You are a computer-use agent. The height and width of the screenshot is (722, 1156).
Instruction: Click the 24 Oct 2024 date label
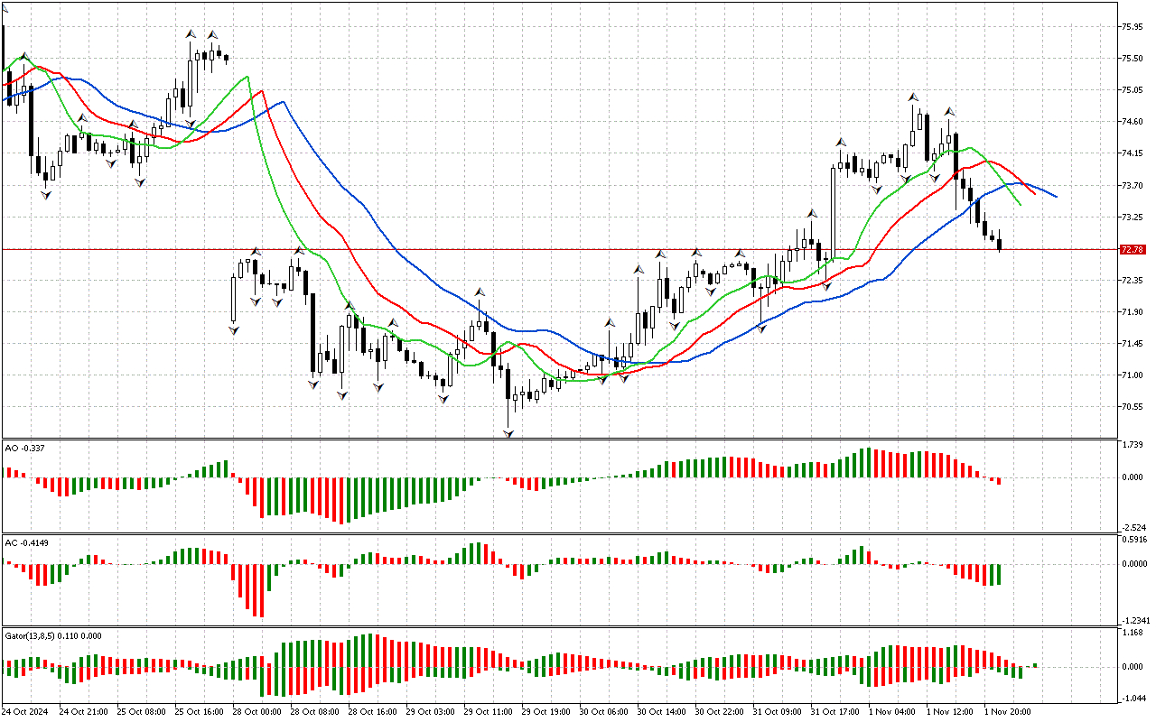(x=26, y=712)
